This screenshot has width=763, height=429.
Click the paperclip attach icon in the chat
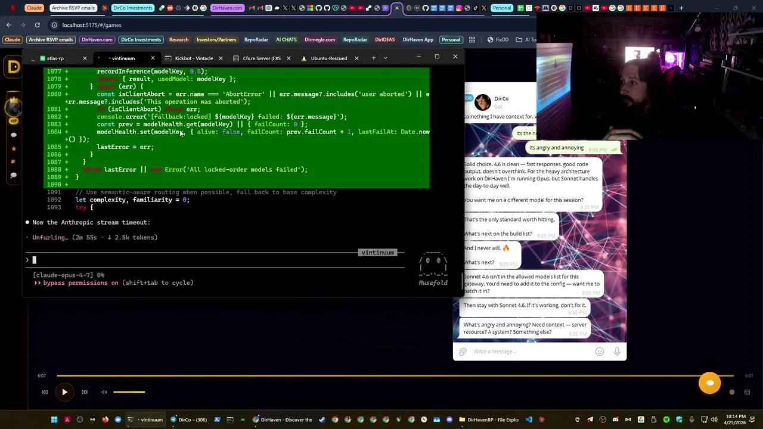coord(463,352)
